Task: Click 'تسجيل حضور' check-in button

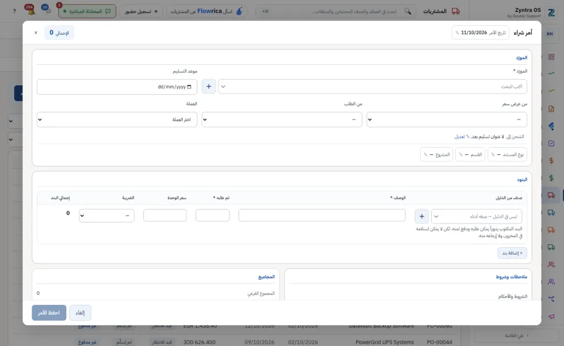Action: (x=141, y=11)
